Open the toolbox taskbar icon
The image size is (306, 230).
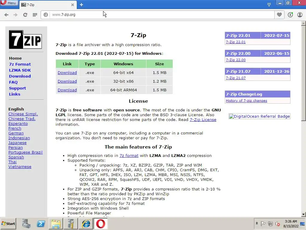point(71,223)
